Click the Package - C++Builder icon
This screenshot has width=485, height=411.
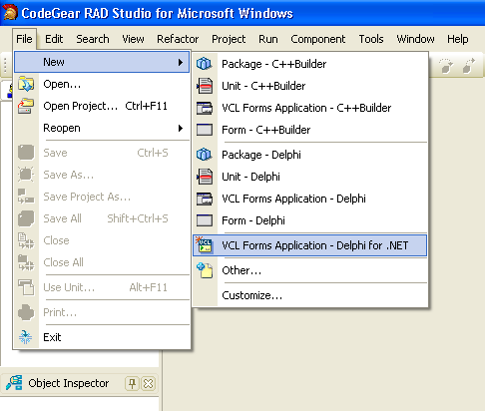click(205, 64)
